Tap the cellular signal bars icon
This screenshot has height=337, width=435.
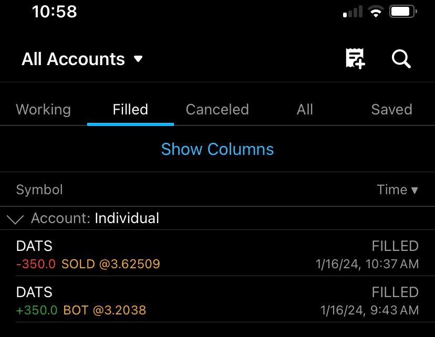pyautogui.click(x=352, y=12)
